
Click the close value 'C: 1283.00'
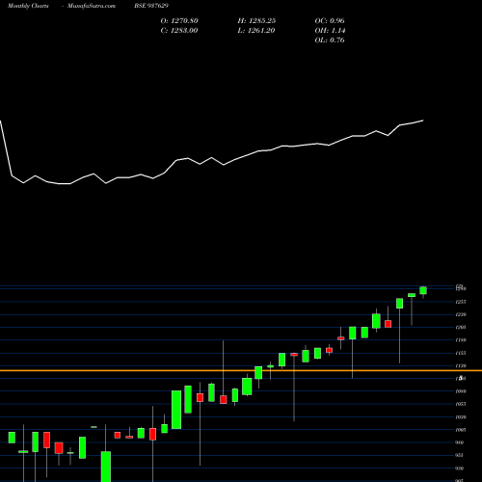179,31
